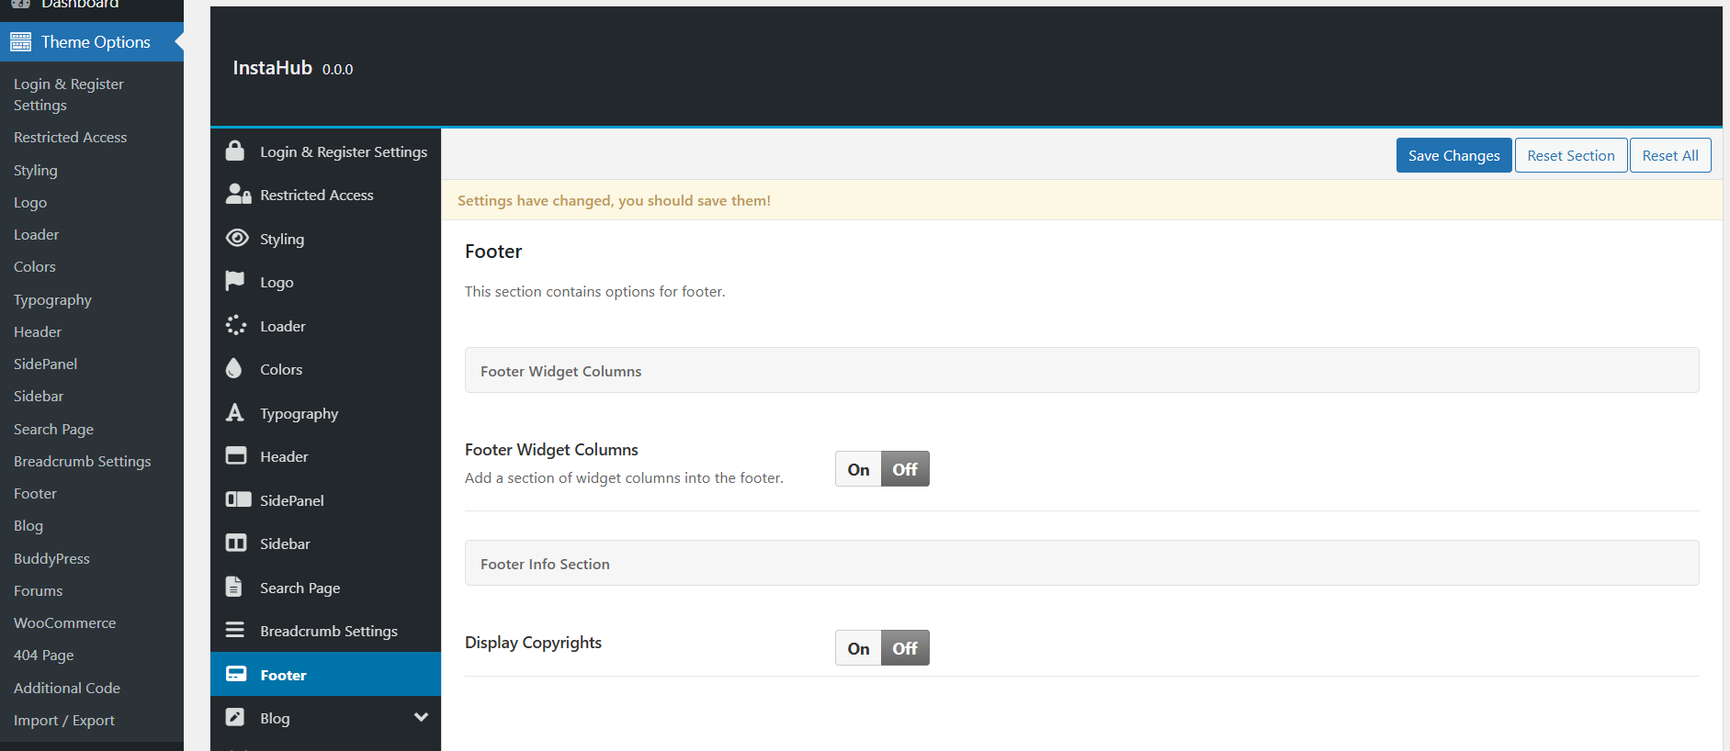Click the user-lock icon for Restricted Access

pyautogui.click(x=238, y=195)
